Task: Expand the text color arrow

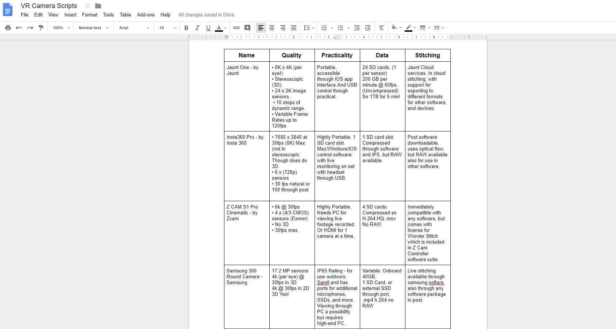Action: coord(225,28)
